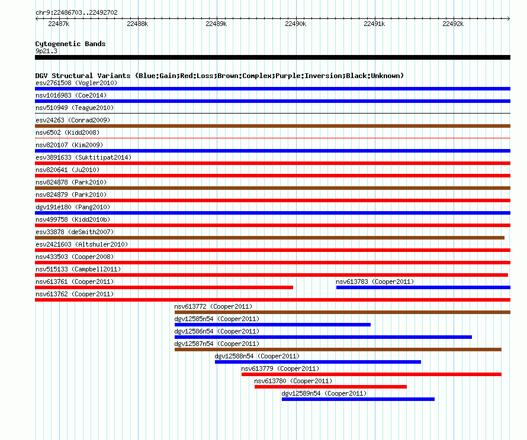The image size is (527, 440).
Task: Select nsv824879 (Park2010) label
Action: [x=71, y=195]
